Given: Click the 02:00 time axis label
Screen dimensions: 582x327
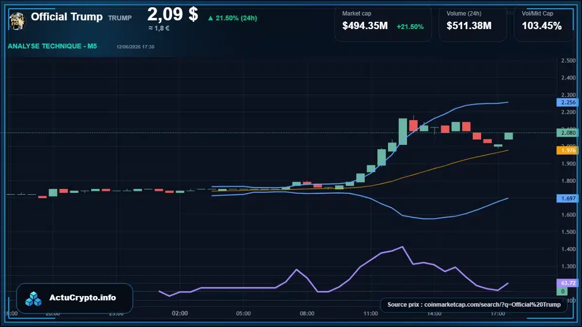Looking at the screenshot, I should 180,313.
